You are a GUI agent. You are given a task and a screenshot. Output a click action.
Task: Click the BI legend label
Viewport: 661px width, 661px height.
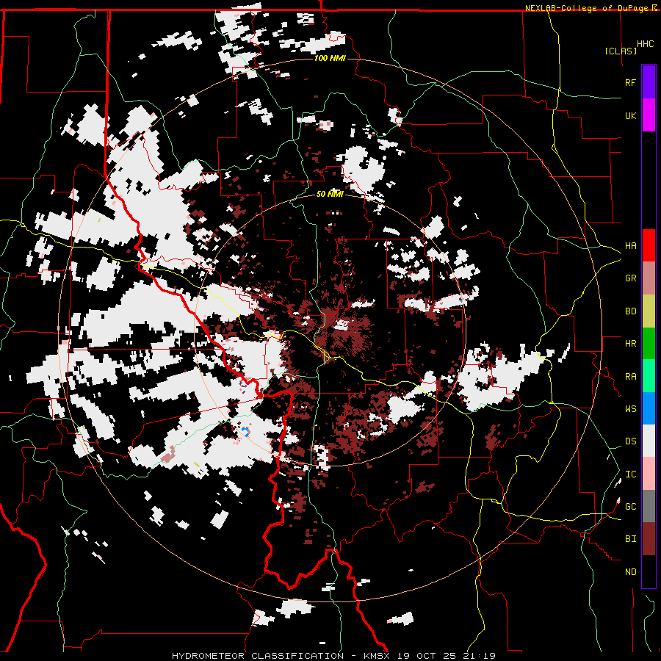[630, 539]
